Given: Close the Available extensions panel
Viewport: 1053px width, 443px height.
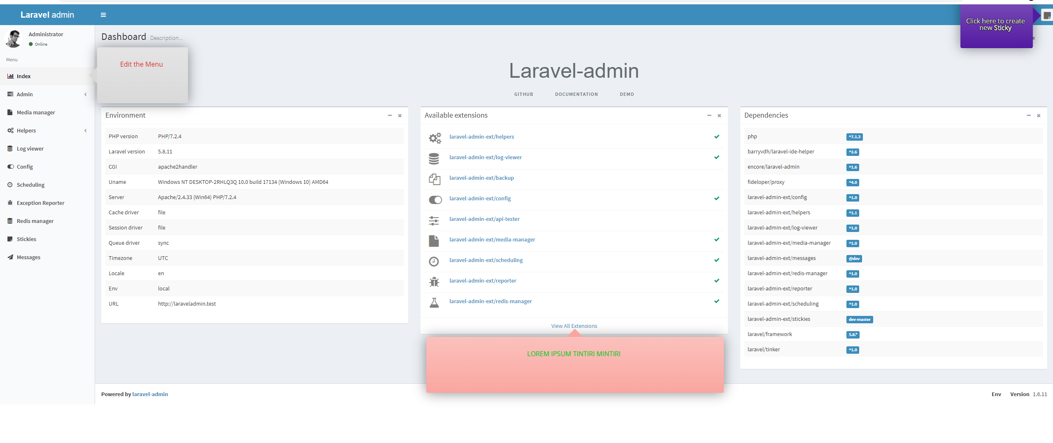Looking at the screenshot, I should (719, 116).
